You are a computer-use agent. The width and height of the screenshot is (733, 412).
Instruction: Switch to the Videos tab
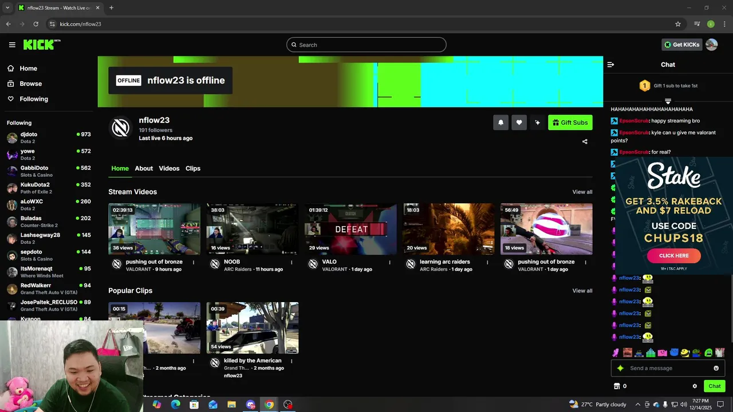click(169, 168)
